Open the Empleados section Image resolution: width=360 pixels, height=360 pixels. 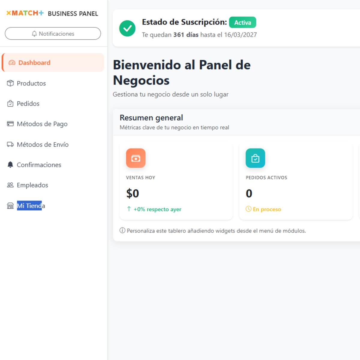(x=32, y=185)
